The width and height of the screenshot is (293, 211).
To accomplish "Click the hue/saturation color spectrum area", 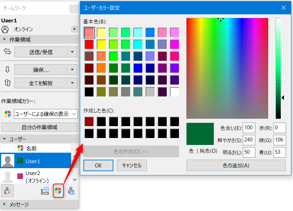I will 227,68.
